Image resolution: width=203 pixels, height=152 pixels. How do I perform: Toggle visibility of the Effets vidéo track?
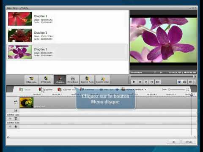[x=10, y=119]
